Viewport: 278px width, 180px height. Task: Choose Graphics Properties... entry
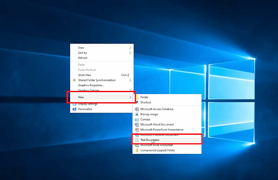click(x=102, y=85)
